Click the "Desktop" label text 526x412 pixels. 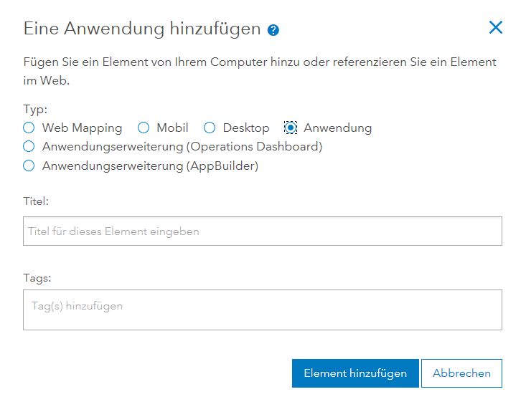coord(246,128)
